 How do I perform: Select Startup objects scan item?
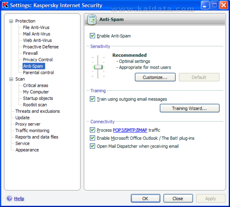pyautogui.click(x=38, y=98)
